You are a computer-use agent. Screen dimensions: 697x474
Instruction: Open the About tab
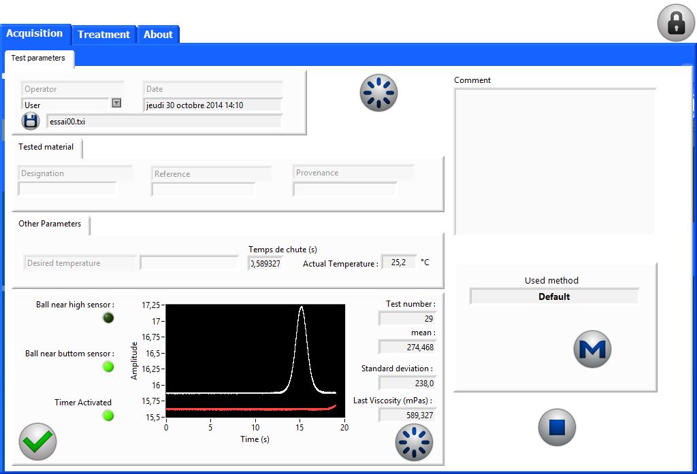(x=158, y=34)
